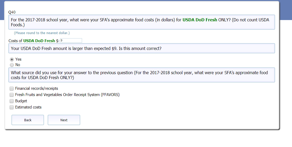Click the 'Costs of USDA DoD Fresh $:' label

click(34, 41)
